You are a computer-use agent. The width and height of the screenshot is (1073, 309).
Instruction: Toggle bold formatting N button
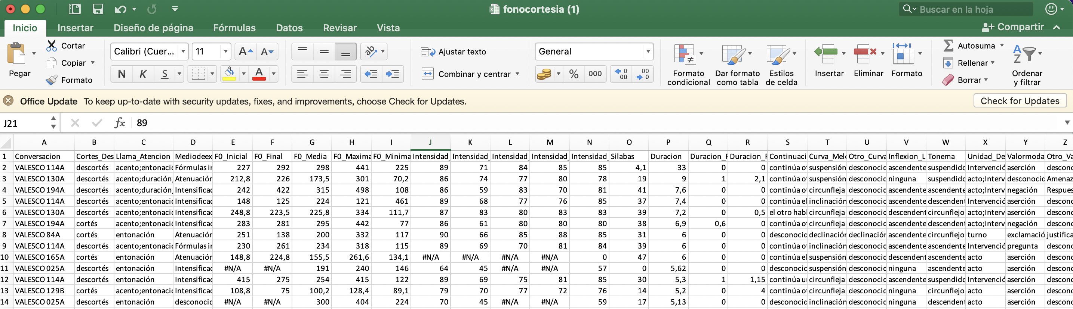point(122,74)
